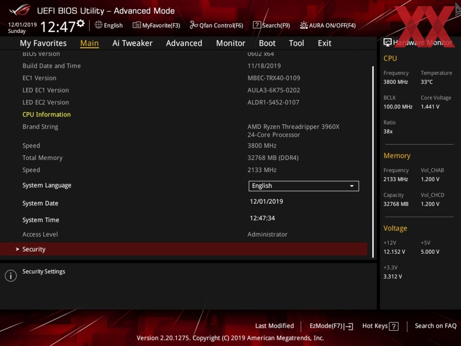This screenshot has width=461, height=346.
Task: Switch to the Boot tab
Action: click(x=267, y=43)
